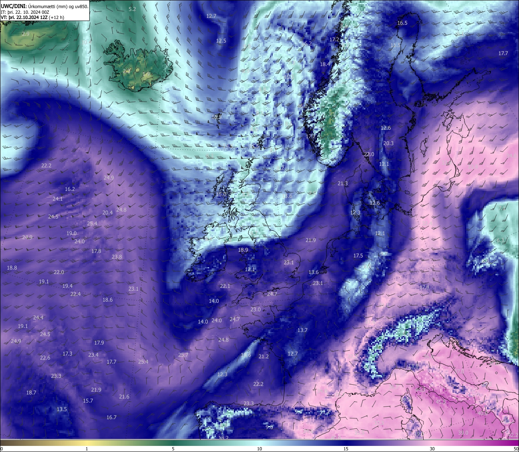Select the 24.1 value in the Atlantic
The width and height of the screenshot is (519, 452).
[x=58, y=199]
